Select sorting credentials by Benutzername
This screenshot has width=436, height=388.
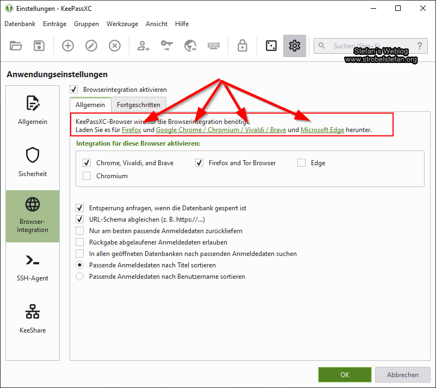tap(79, 276)
